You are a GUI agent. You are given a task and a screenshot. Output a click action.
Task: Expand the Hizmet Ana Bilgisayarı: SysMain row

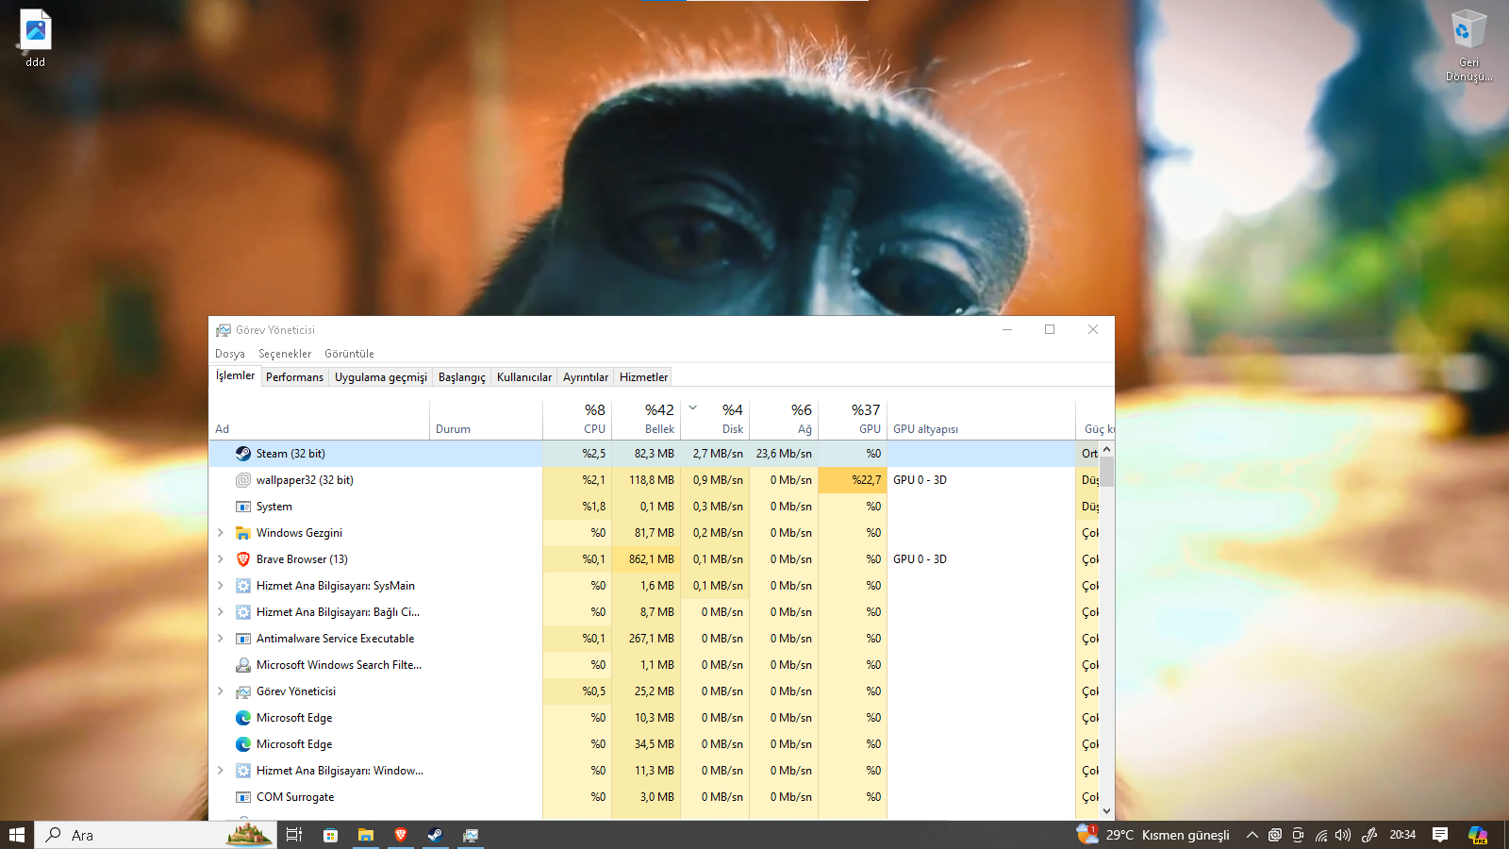[221, 586]
